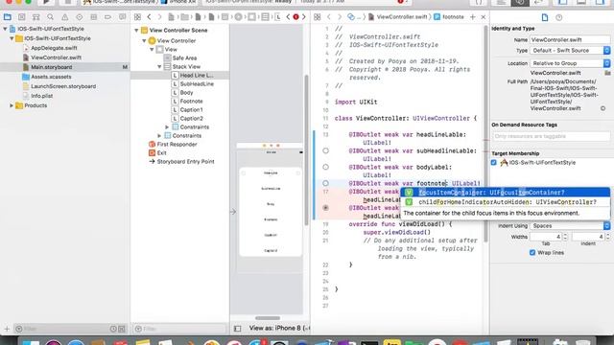Collapse View Controller Scene
Viewport: 614px width, 345px height.
pyautogui.click(x=136, y=30)
